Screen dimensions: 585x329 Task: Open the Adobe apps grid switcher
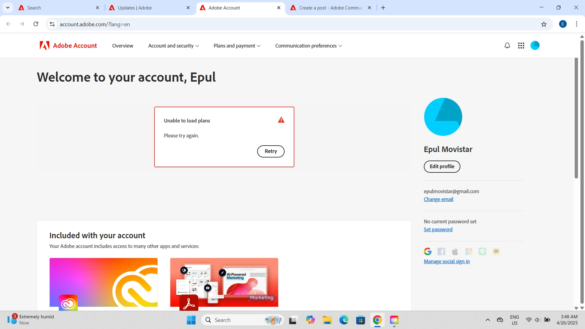[x=521, y=46]
